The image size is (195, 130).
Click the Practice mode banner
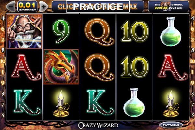pyautogui.click(x=98, y=6)
